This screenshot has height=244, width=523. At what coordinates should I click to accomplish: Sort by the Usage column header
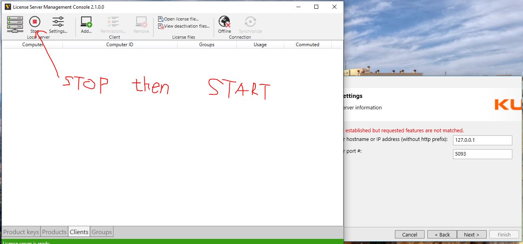tap(260, 45)
